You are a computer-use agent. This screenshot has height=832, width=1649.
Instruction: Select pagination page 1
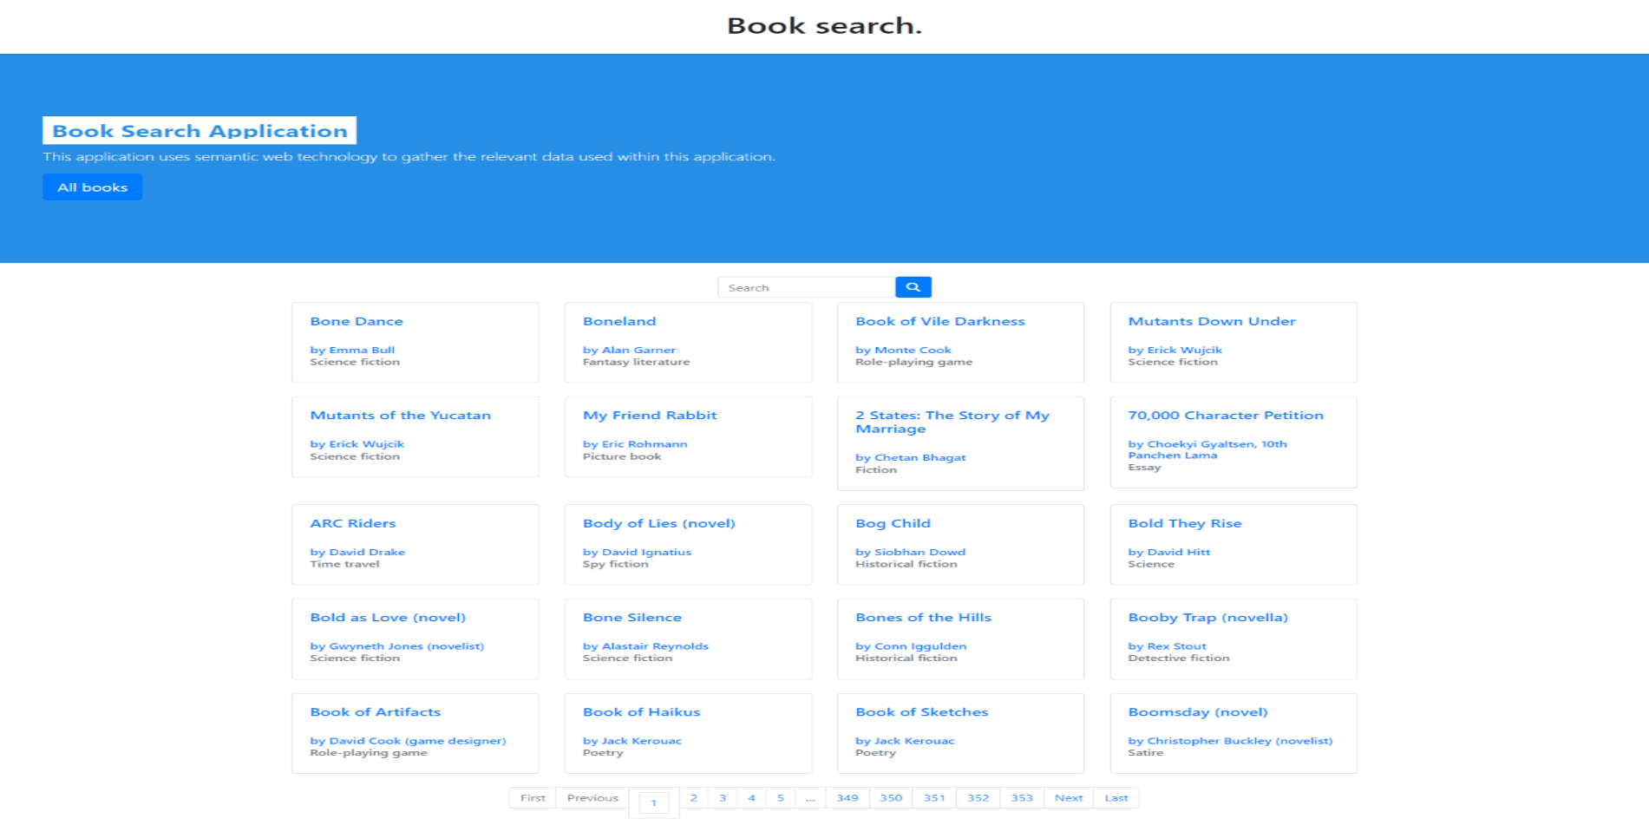point(654,803)
